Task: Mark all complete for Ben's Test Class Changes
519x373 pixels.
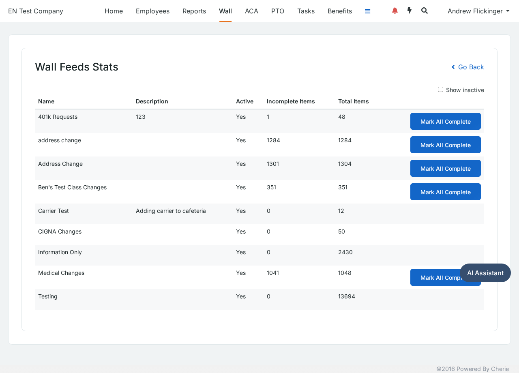Action: [446, 192]
